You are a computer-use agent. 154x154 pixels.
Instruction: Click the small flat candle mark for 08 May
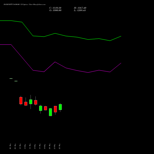(16, 81)
